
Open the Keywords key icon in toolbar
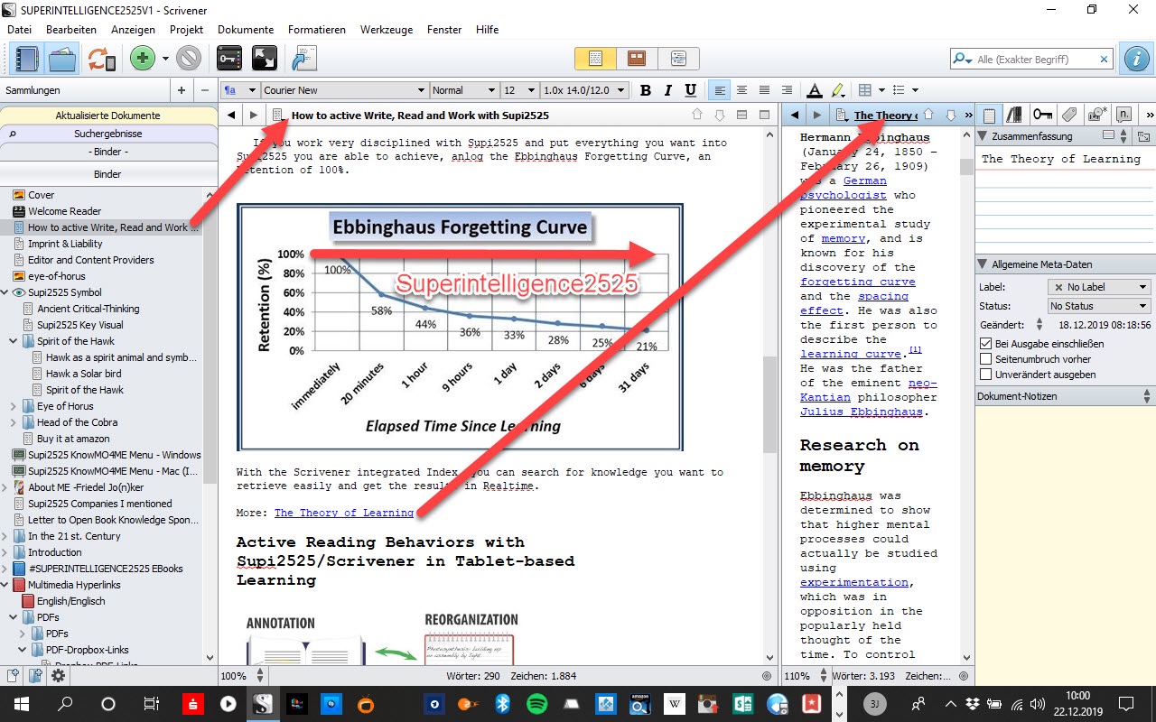coord(229,60)
